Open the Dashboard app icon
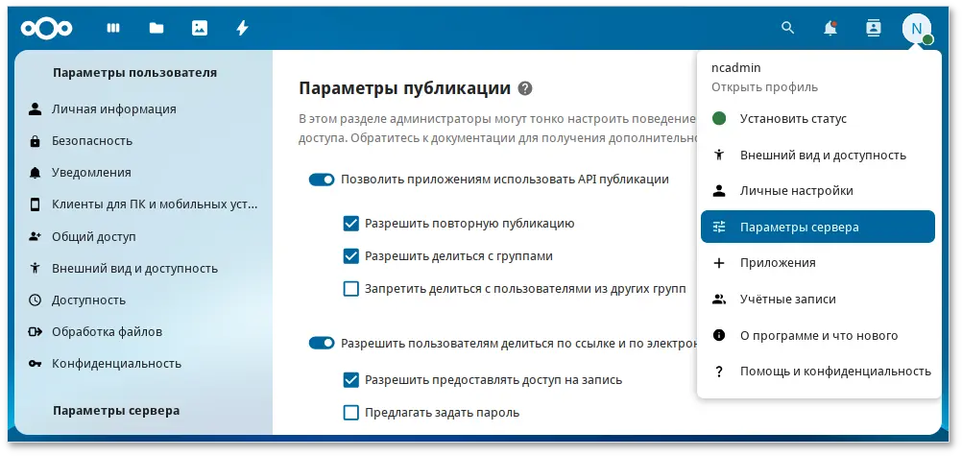 point(113,28)
